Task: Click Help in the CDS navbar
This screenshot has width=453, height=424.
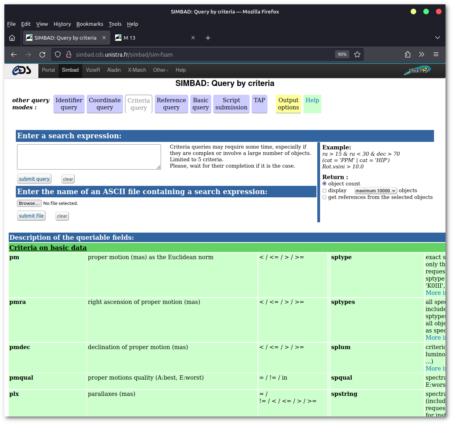Action: tap(180, 70)
